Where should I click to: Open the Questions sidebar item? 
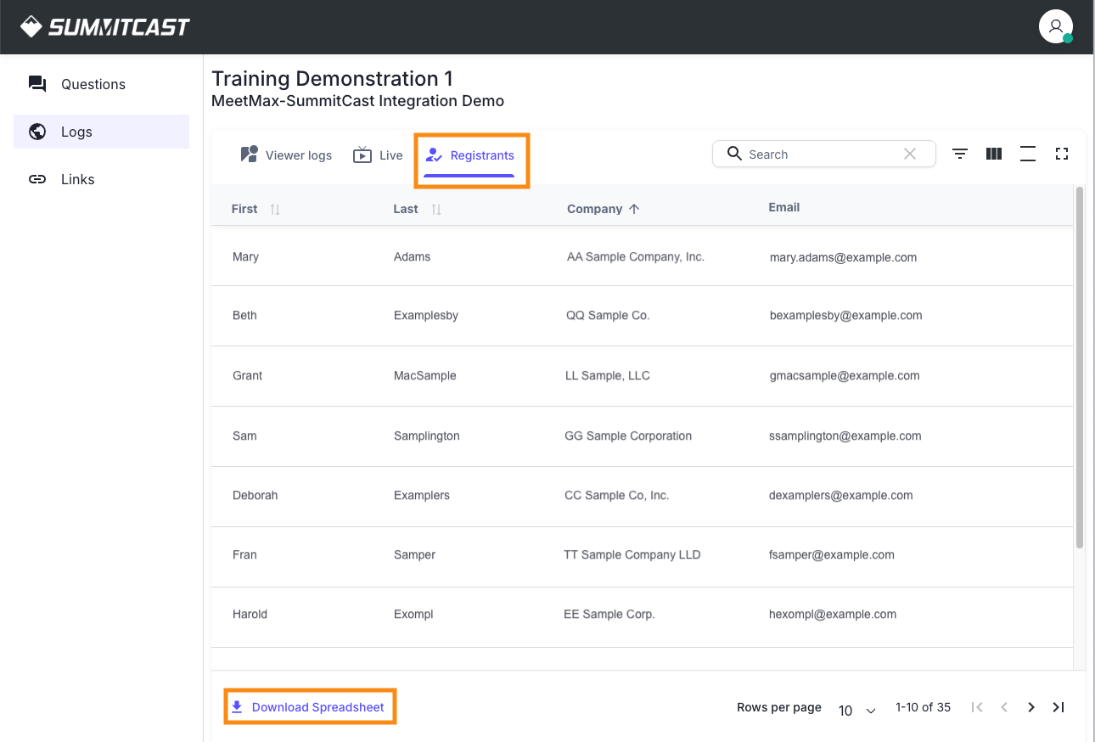click(93, 84)
